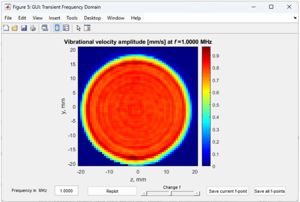Toggle the Insert Legend toolbar button

pyautogui.click(x=66, y=28)
